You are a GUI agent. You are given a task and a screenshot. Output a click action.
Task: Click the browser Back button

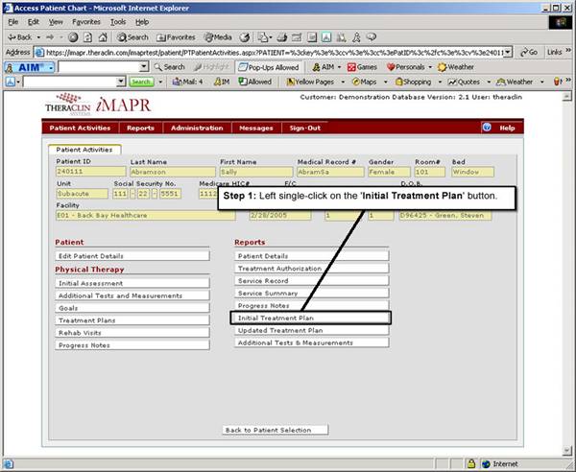tap(20, 37)
